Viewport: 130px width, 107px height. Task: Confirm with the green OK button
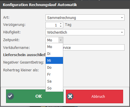[35, 96]
